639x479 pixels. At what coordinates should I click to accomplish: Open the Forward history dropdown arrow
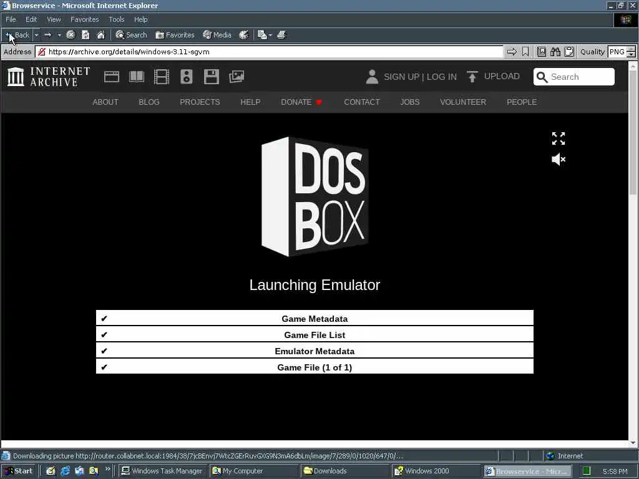59,35
